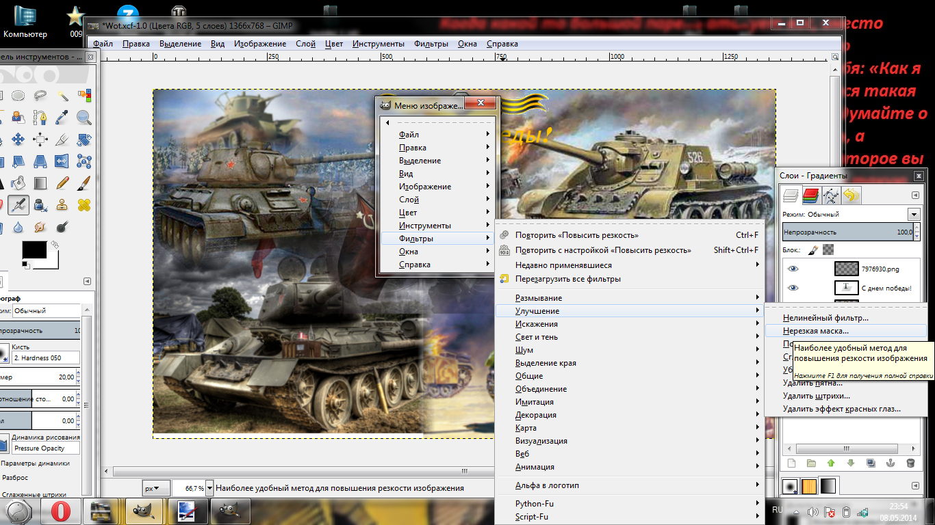Open the Layers dock tab menu arrow
Viewport: 935px width, 525px height.
tap(915, 195)
